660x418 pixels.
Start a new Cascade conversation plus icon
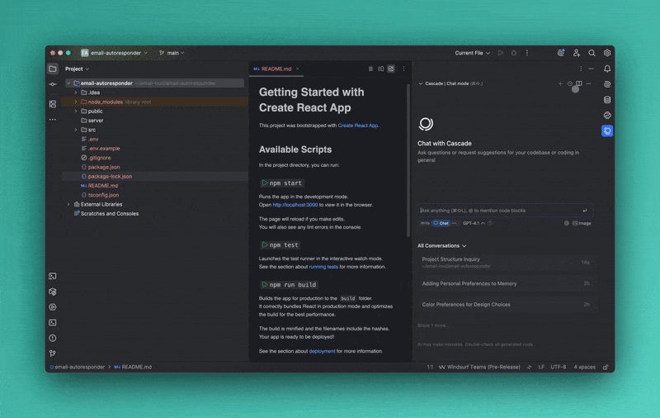tap(560, 84)
